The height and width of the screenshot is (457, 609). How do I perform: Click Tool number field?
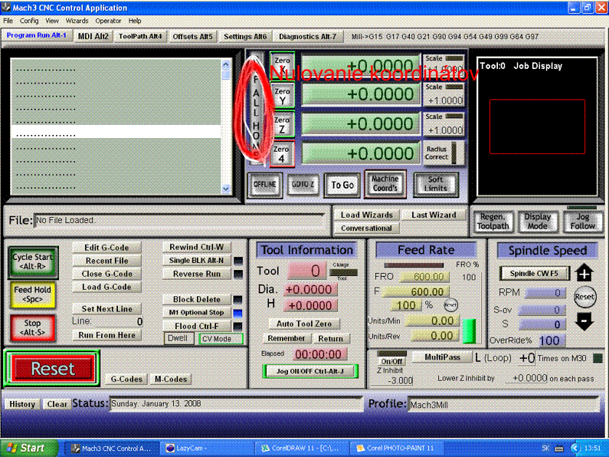coord(306,271)
